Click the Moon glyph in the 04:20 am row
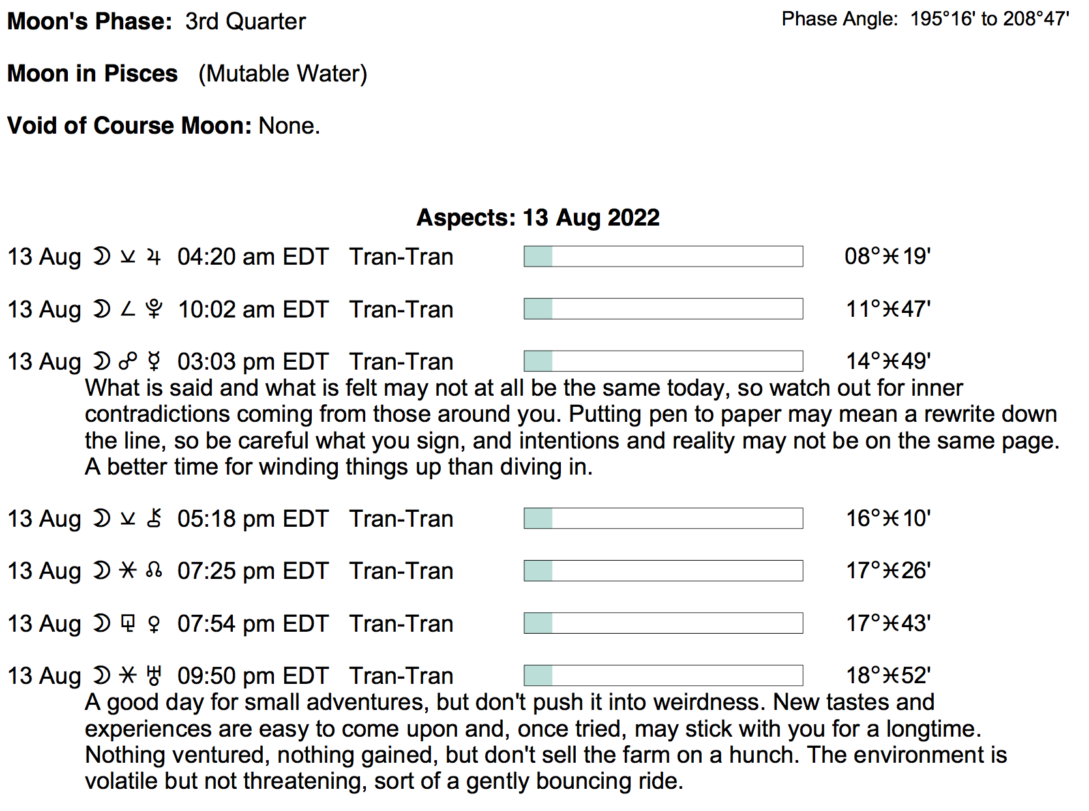Screen dimensions: 1089x811 point(102,257)
